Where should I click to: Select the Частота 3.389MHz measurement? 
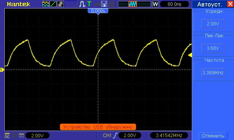pyautogui.click(x=213, y=72)
